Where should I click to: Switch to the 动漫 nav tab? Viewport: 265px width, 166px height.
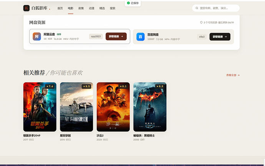pos(92,8)
